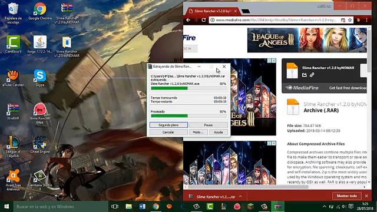The image size is (377, 212).
Task: Open the aTube Catcher desktop shortcut
Action: (x=13, y=78)
